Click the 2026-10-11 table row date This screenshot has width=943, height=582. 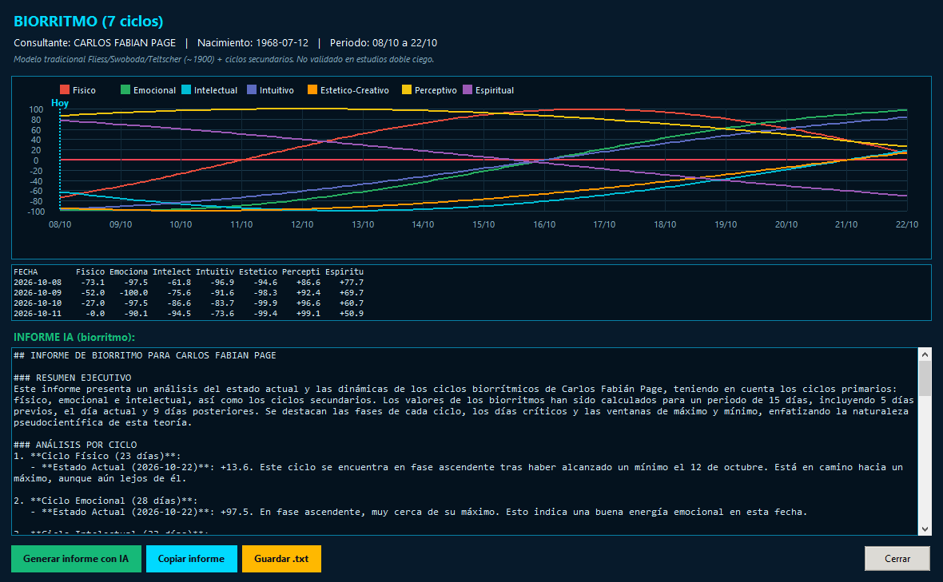pos(38,314)
